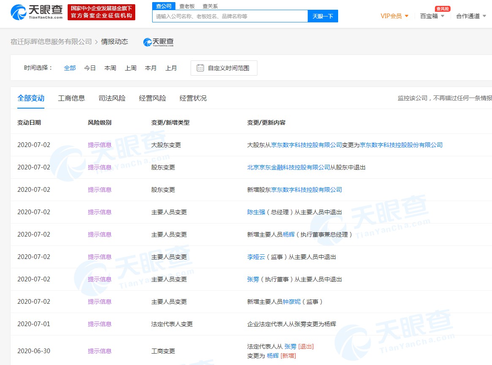Open the 京东数字科技控股股份有限公司 link
The height and width of the screenshot is (365, 492).
tap(401, 145)
